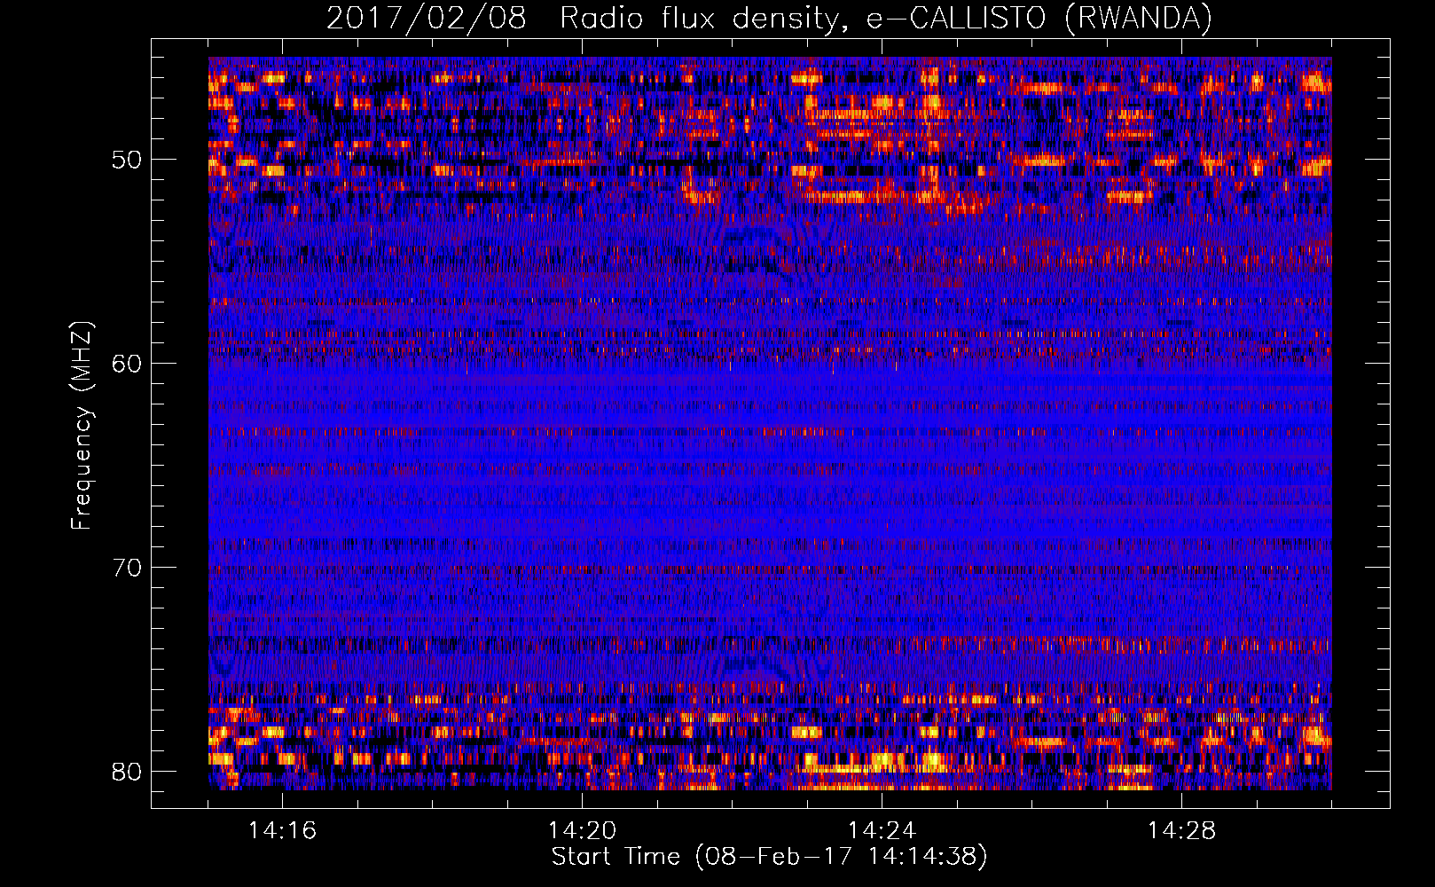This screenshot has width=1435, height=887.
Task: Click the '80' frequency tick label
Action: [127, 771]
